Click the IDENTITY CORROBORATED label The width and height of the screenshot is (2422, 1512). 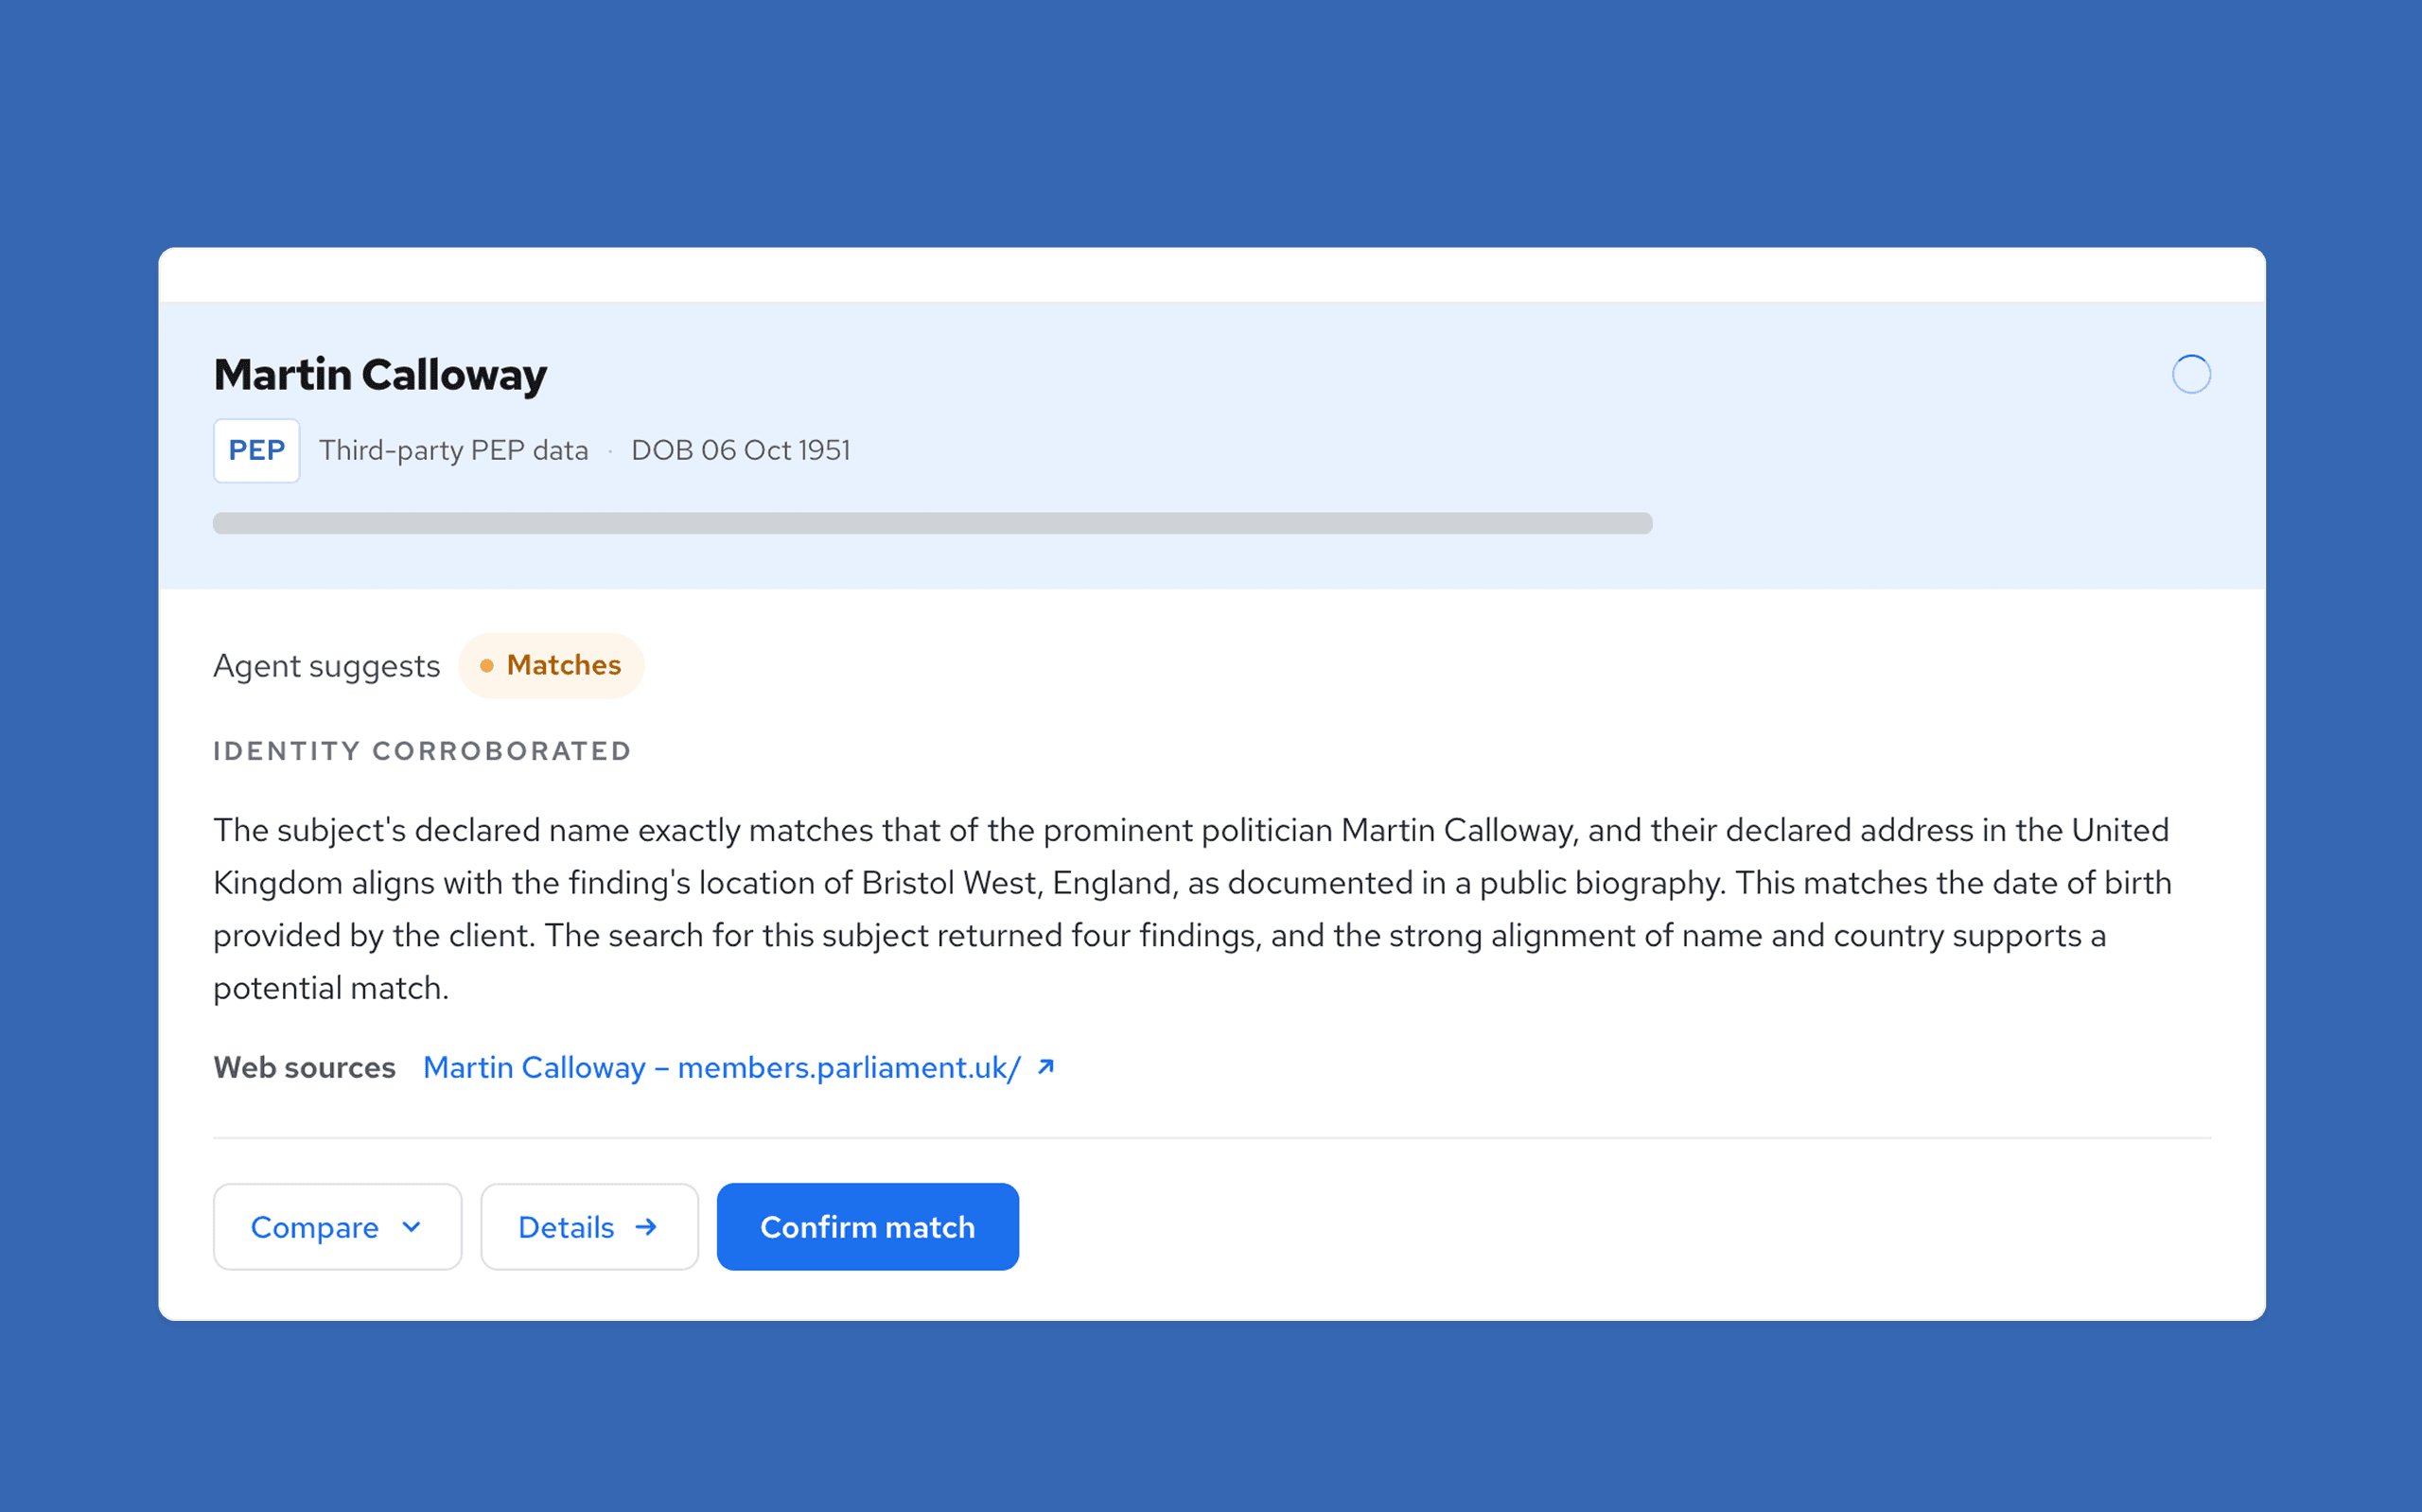point(422,750)
